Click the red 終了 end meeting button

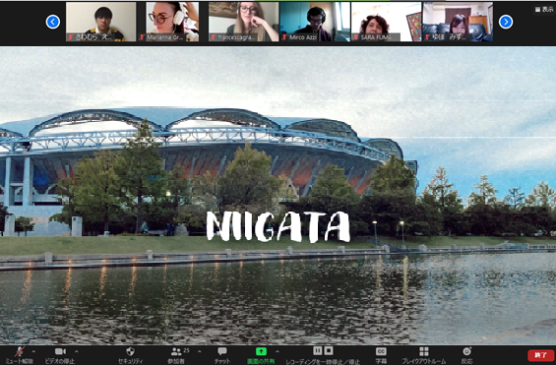point(541,355)
